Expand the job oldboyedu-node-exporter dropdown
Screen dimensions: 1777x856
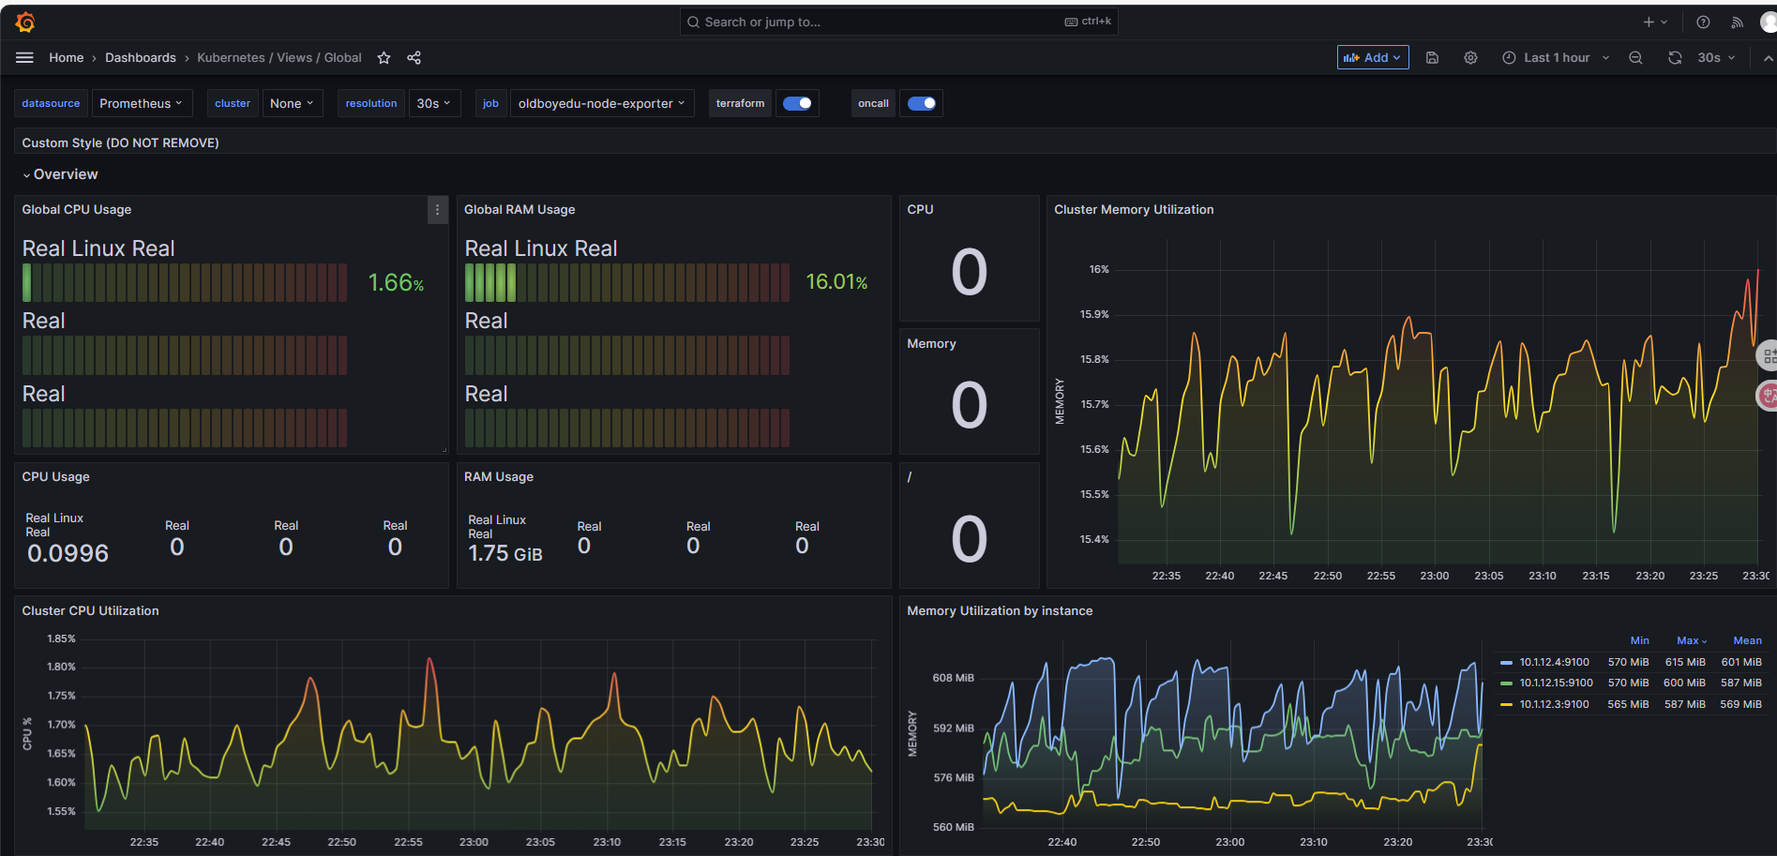coord(601,103)
